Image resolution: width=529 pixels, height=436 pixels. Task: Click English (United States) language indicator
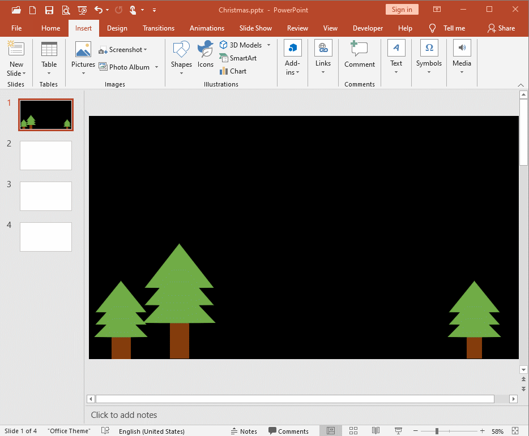pos(151,431)
